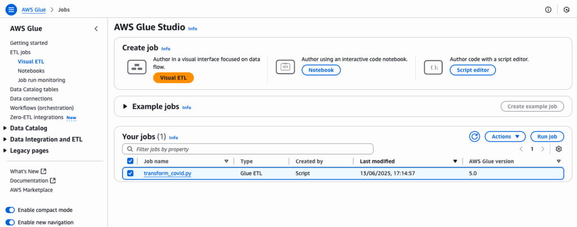Turn off the new navigation toggle

10,223
